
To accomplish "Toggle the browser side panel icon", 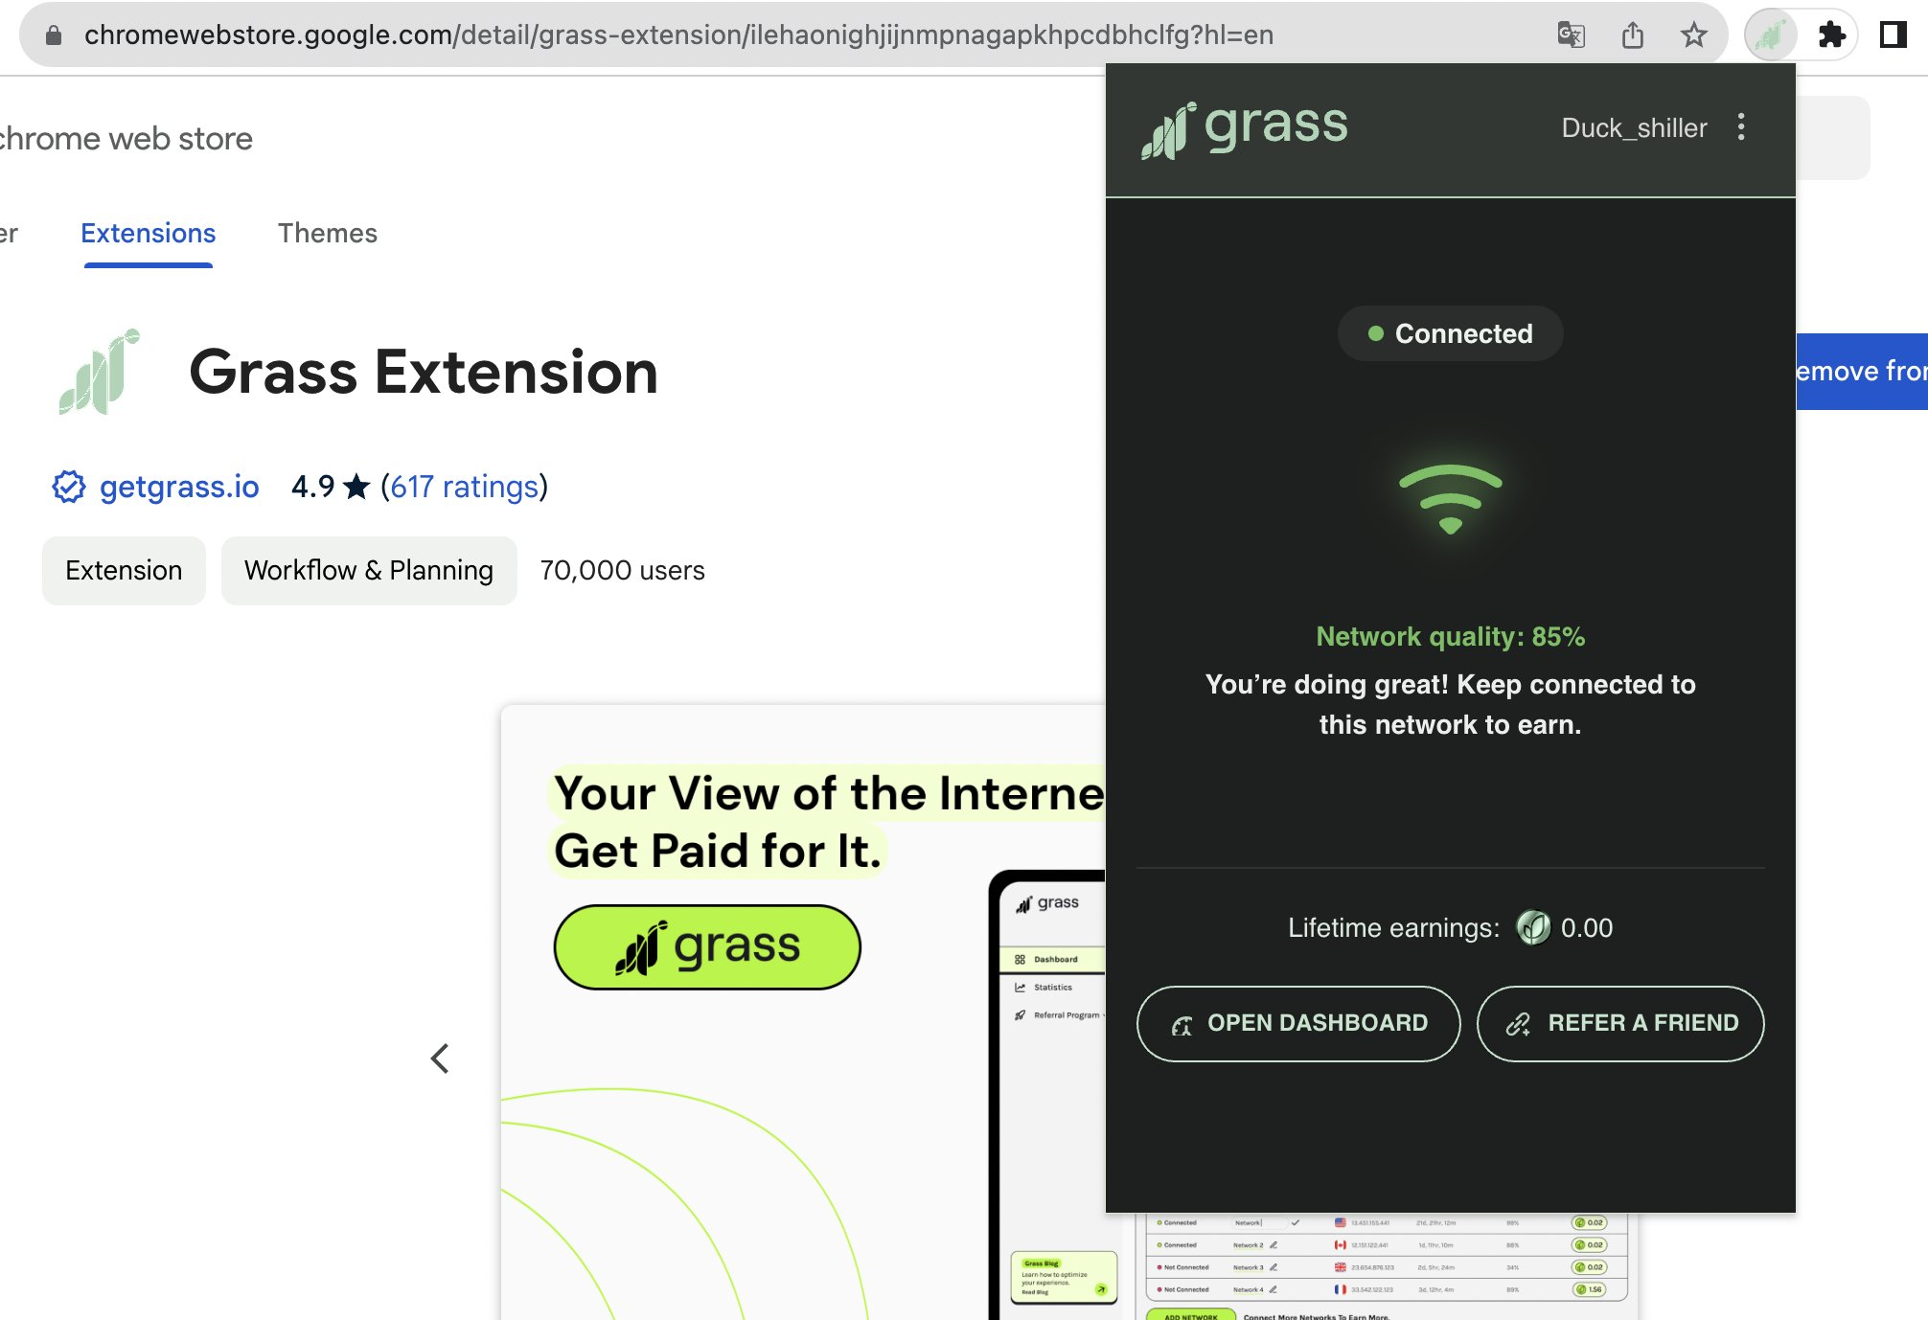I will click(1893, 35).
